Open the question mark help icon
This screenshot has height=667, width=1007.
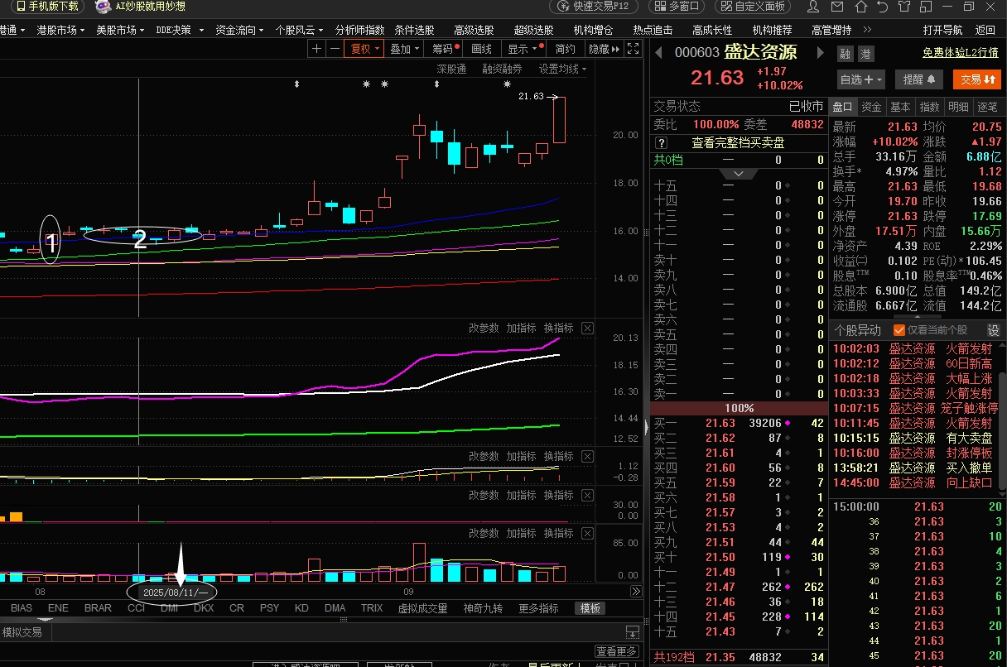click(661, 143)
